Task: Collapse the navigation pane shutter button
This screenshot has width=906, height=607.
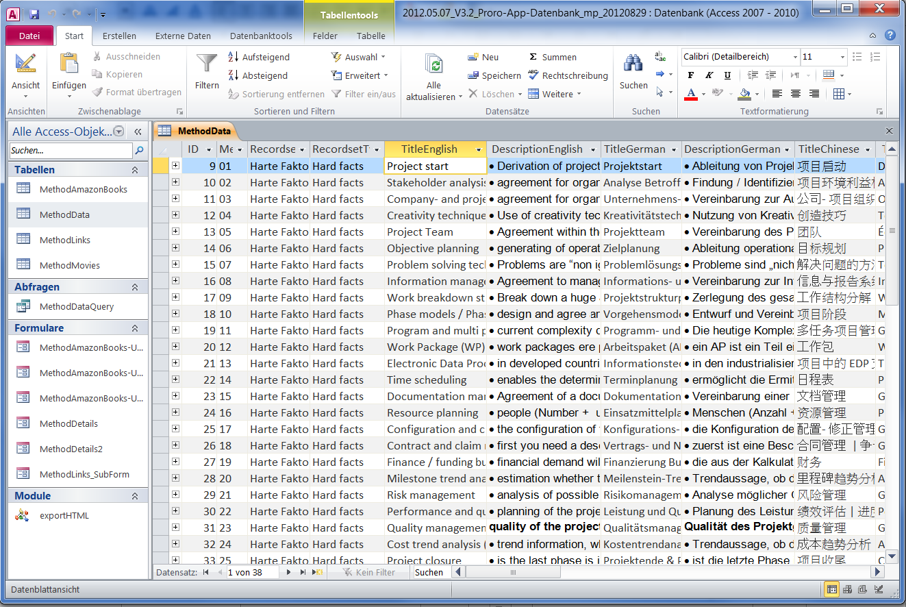Action: click(x=138, y=132)
